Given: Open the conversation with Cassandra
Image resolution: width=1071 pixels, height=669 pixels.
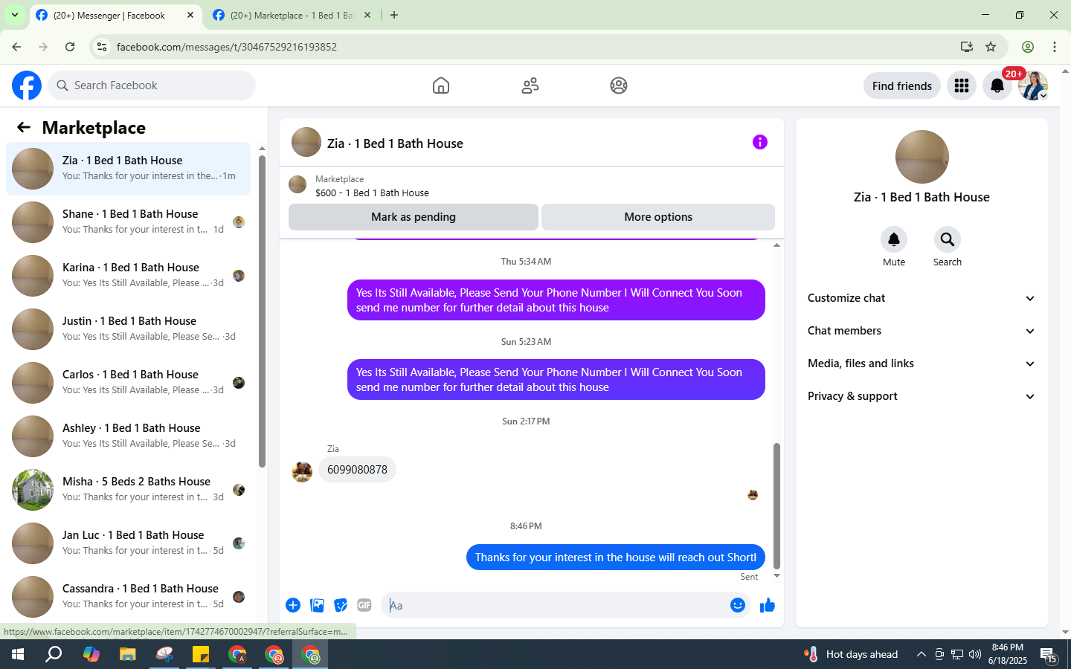Looking at the screenshot, I should (x=128, y=597).
